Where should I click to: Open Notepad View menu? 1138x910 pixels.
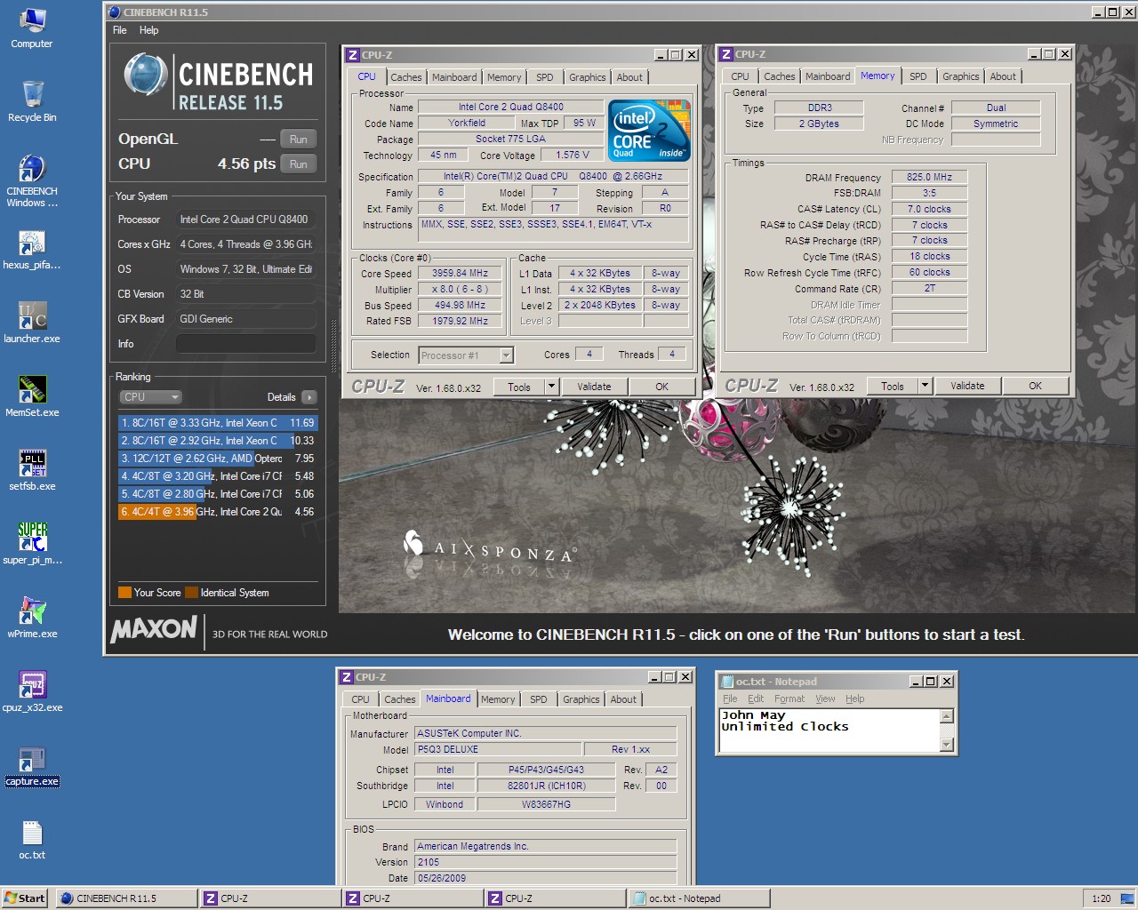coord(825,698)
